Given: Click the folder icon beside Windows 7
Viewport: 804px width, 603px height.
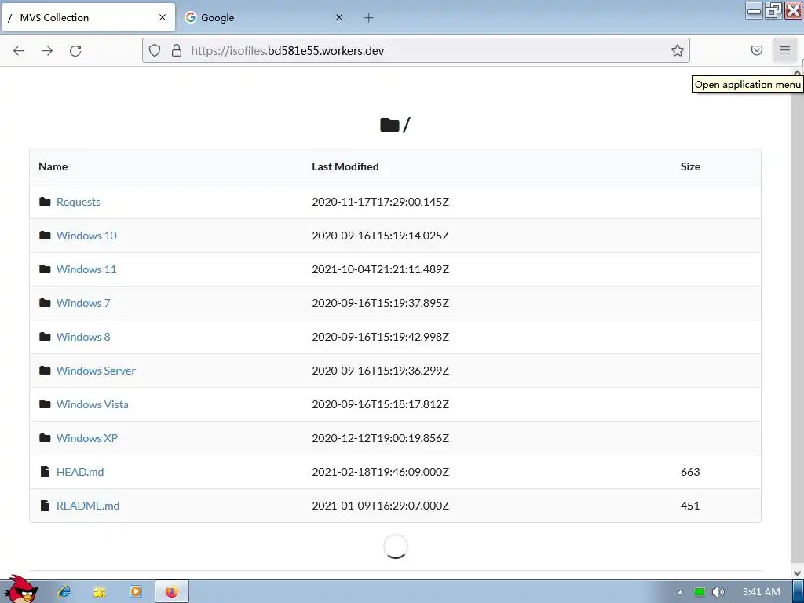Looking at the screenshot, I should pyautogui.click(x=45, y=303).
